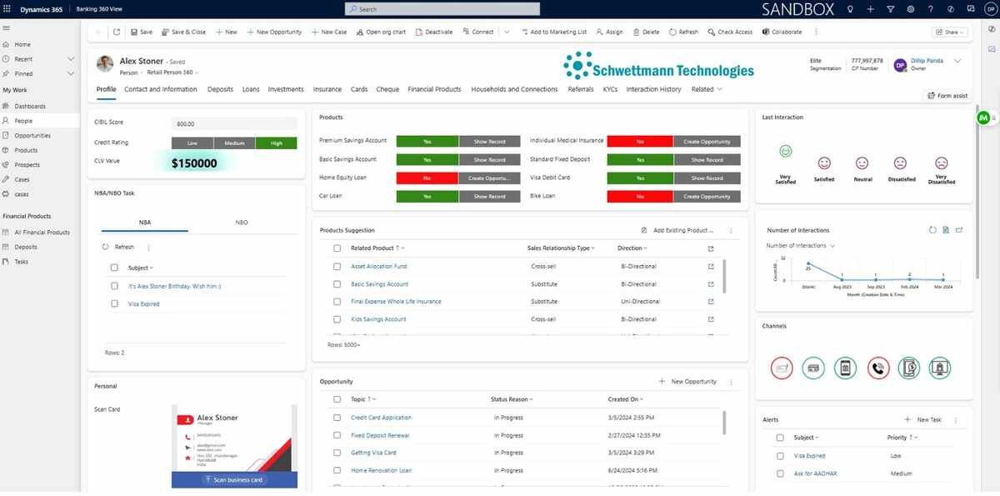Switch to the Loans tab
The height and width of the screenshot is (496, 1000).
(x=251, y=89)
